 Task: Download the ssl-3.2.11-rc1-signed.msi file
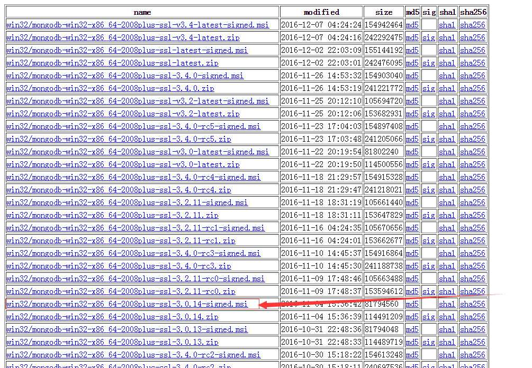click(136, 228)
